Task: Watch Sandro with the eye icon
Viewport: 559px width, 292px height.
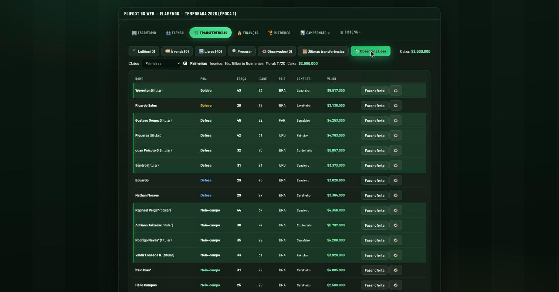Action: coord(395,165)
